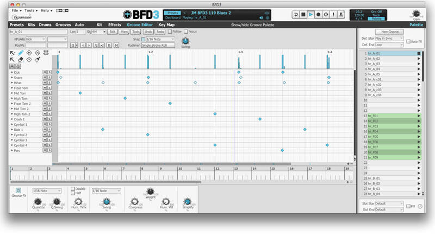
Task: Click the panic exclamation button
Action: point(333,15)
